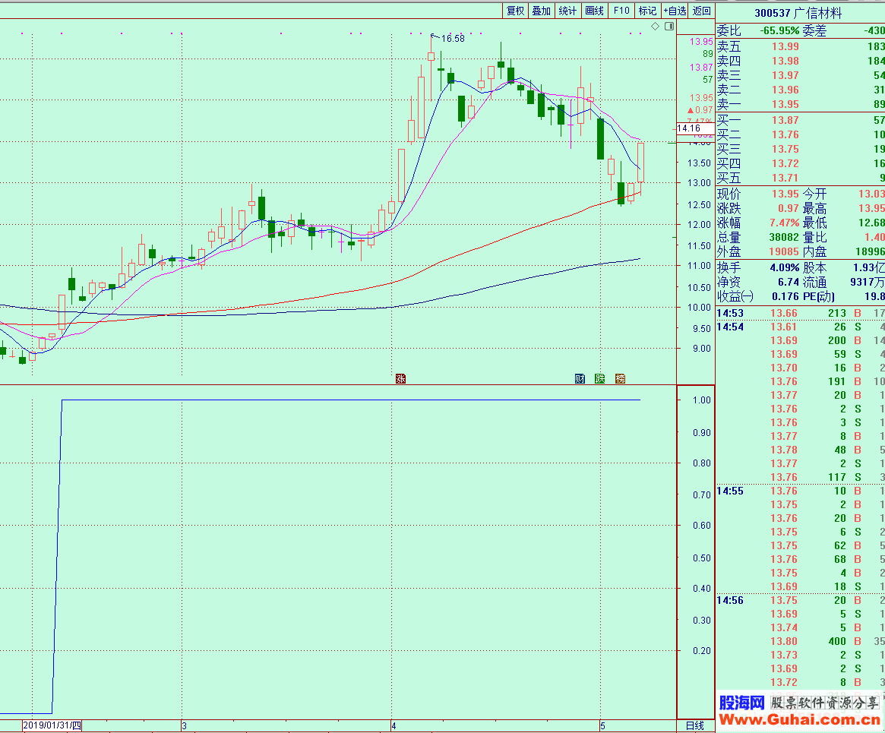Click the 标记 mark button
This screenshot has width=885, height=733.
(x=647, y=11)
